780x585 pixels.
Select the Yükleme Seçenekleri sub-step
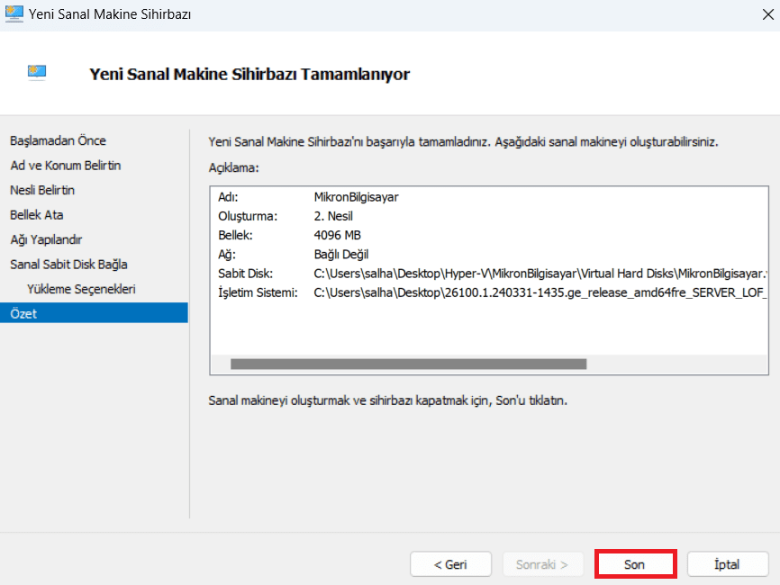pos(81,289)
